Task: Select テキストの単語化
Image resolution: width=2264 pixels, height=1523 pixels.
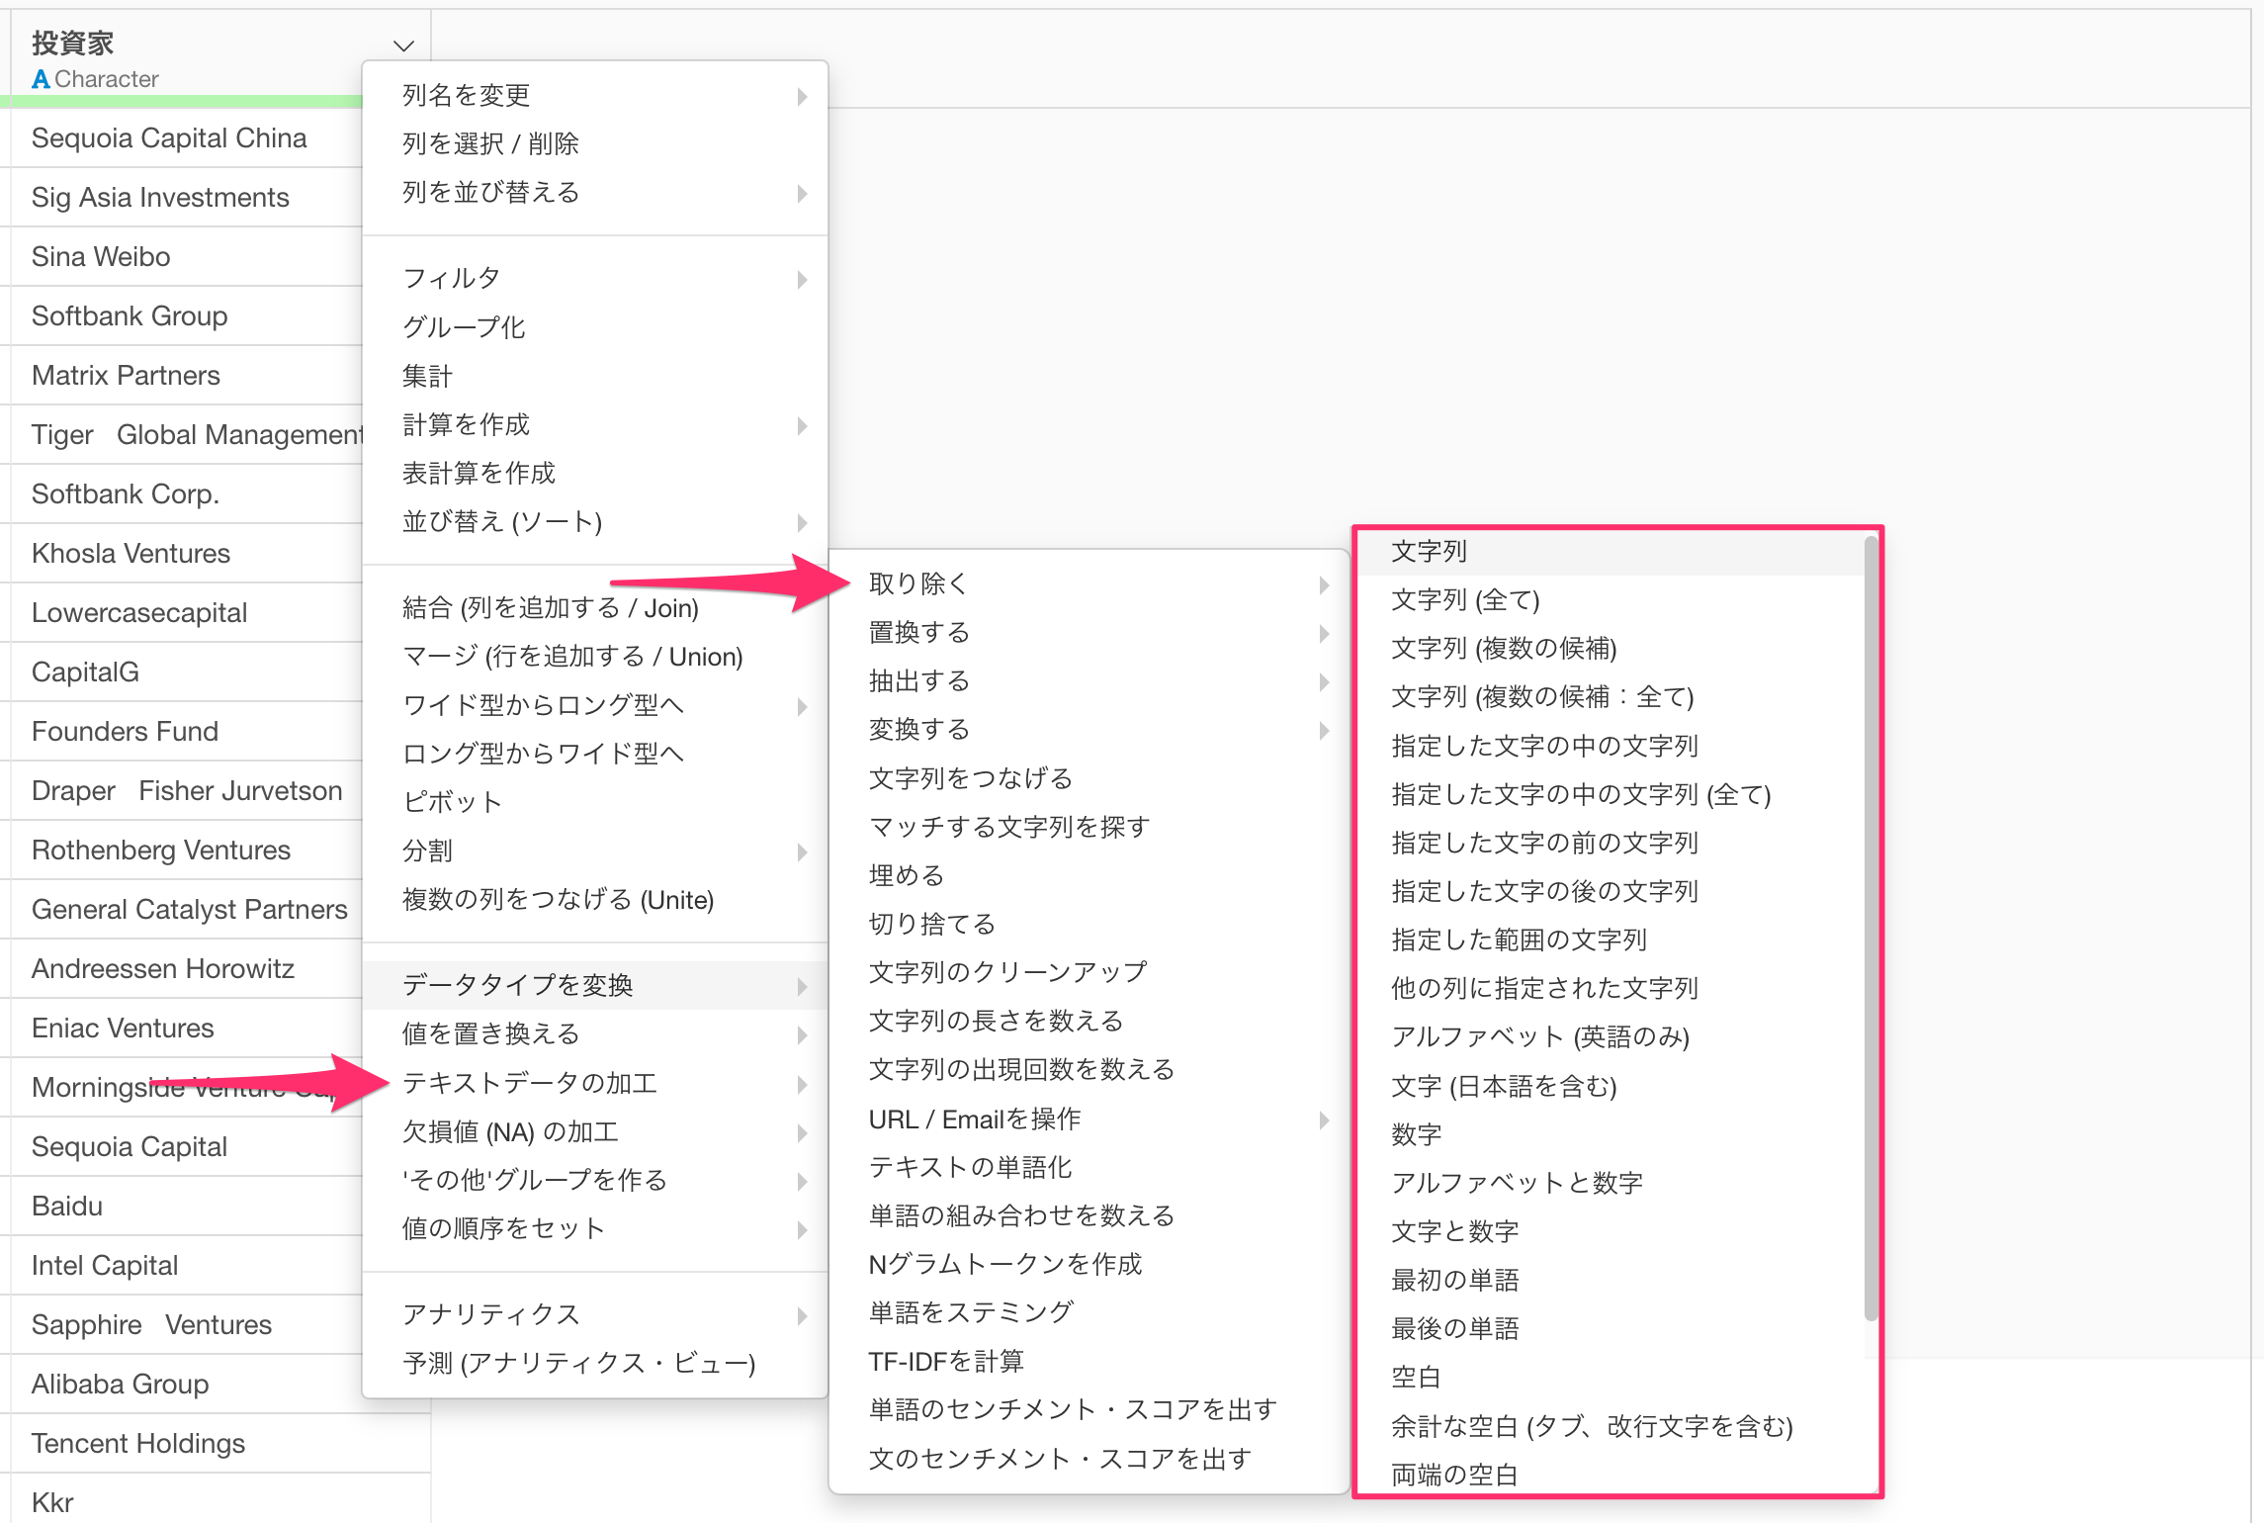Action: (1089, 1167)
